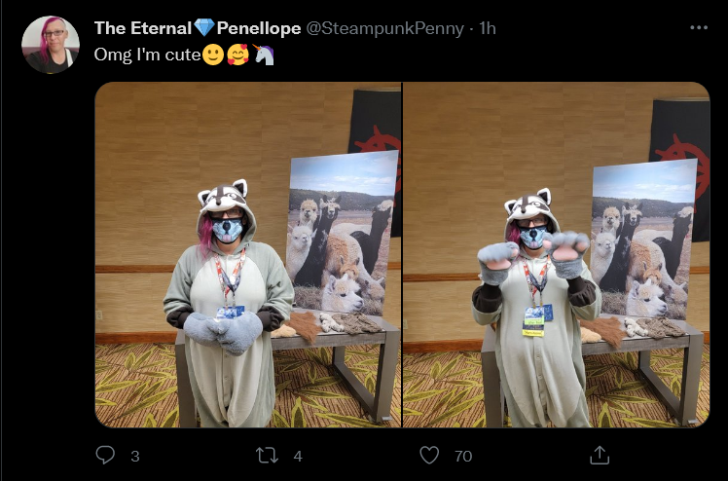Click the alpaca poster in left photo
This screenshot has width=728, height=481.
click(341, 234)
